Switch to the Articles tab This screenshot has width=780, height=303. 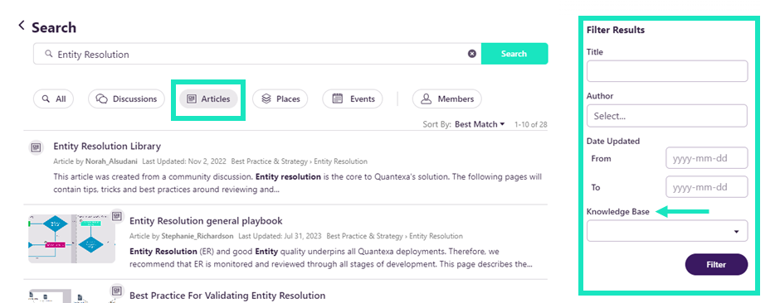(x=208, y=99)
